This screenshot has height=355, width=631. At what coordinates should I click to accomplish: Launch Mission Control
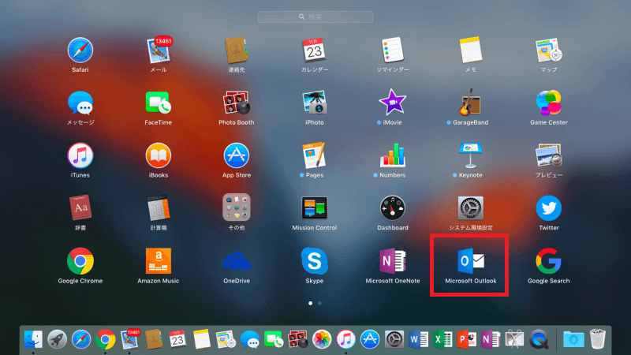[314, 208]
